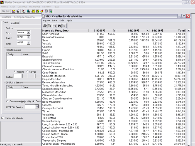Switch to the Detalhes tab

point(15,23)
